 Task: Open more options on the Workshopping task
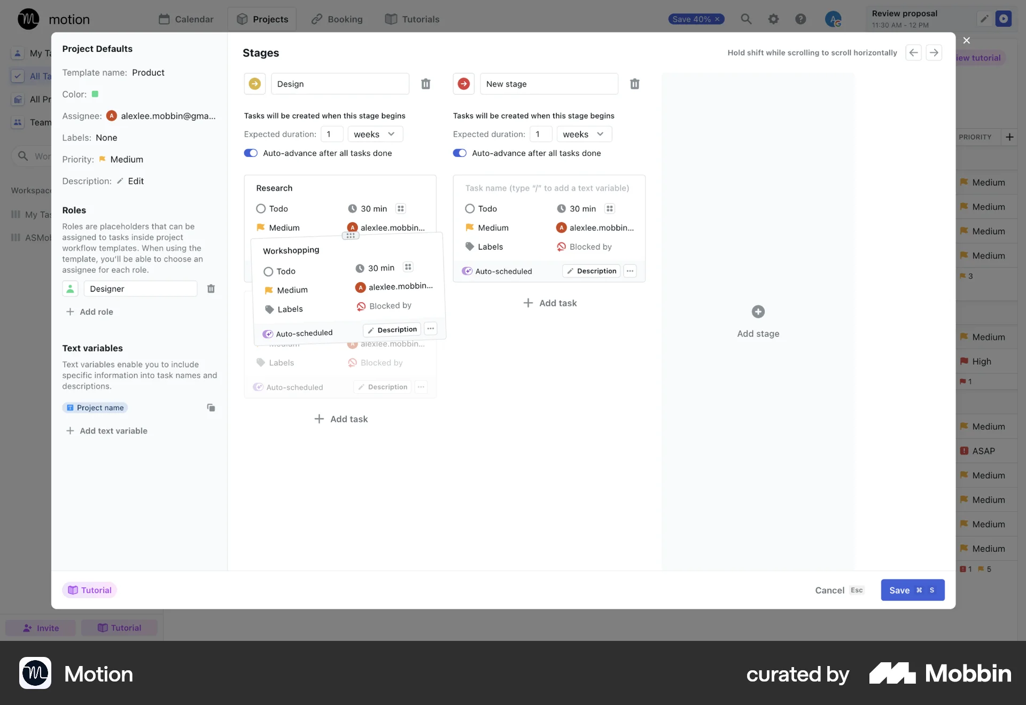click(431, 329)
